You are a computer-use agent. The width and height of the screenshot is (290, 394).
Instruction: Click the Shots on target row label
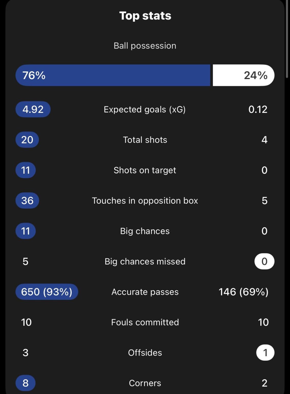[145, 170]
